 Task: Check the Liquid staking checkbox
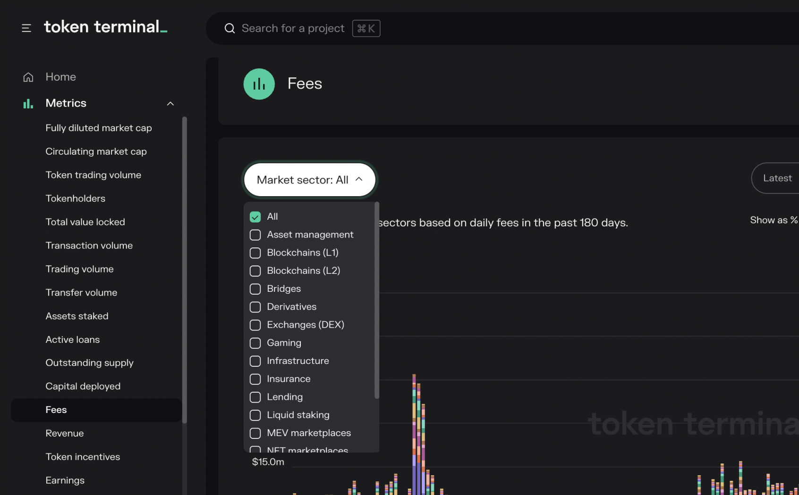click(255, 415)
